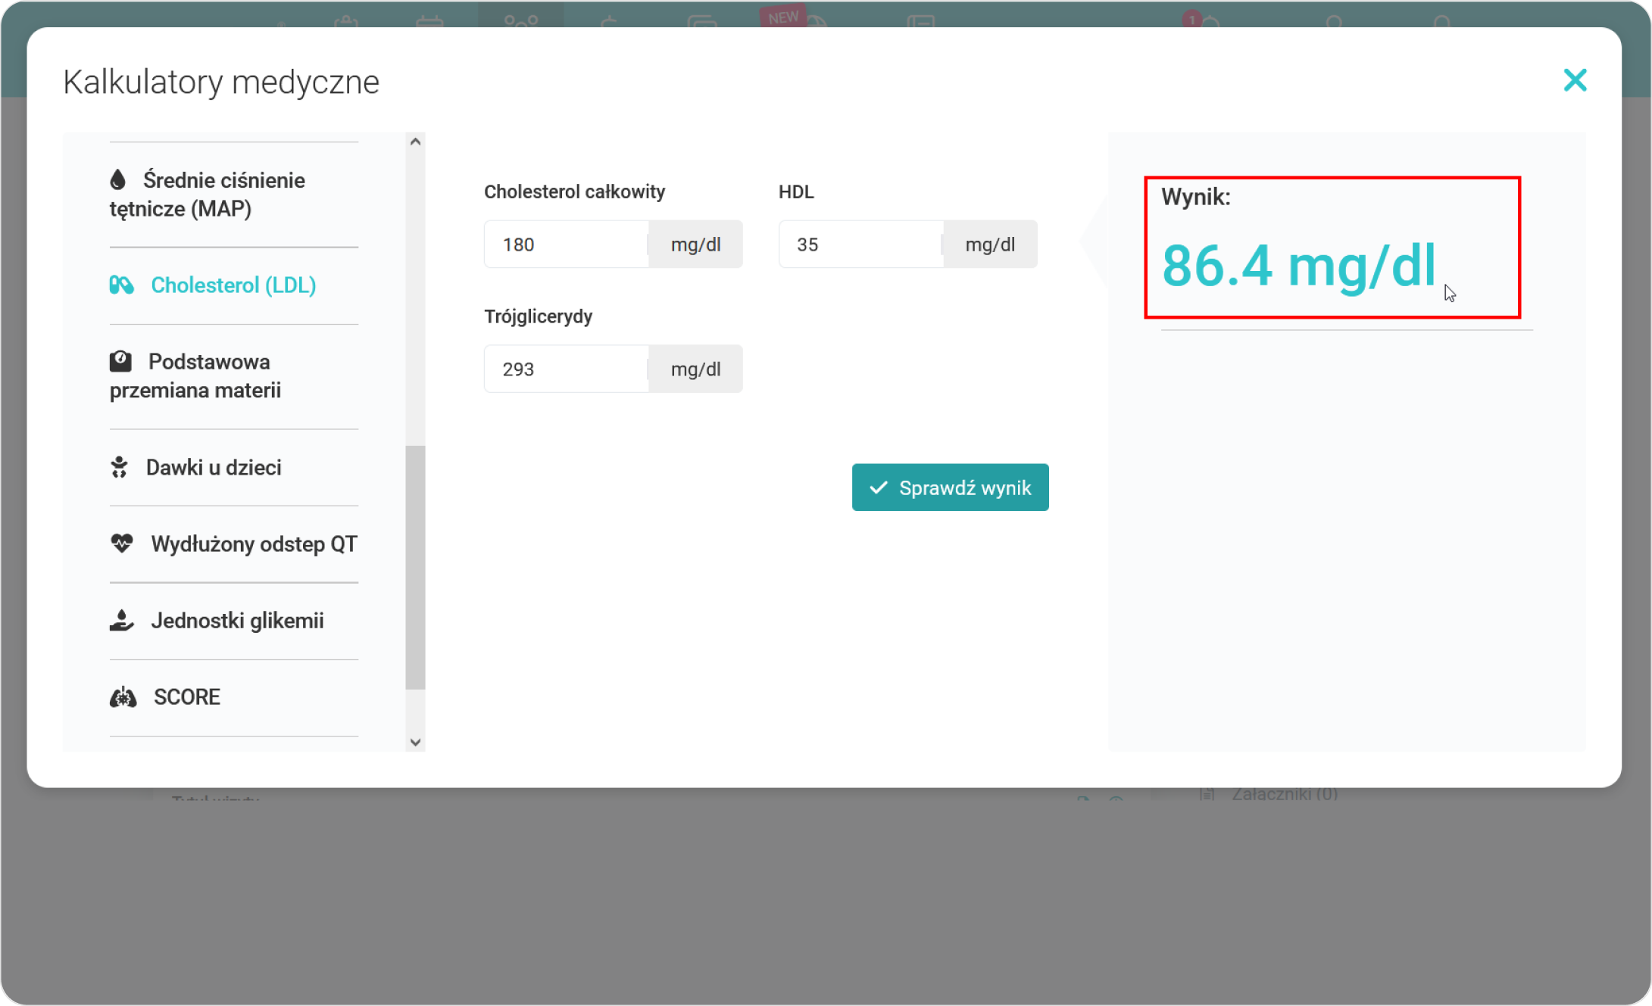This screenshot has width=1652, height=1006.
Task: Click the calculator list scrollbar thumb
Action: pyautogui.click(x=415, y=568)
